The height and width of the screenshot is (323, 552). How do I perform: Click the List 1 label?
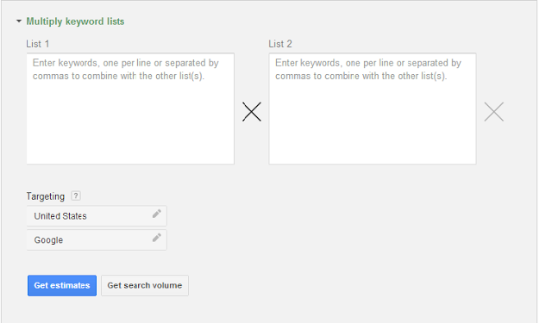pyautogui.click(x=38, y=44)
